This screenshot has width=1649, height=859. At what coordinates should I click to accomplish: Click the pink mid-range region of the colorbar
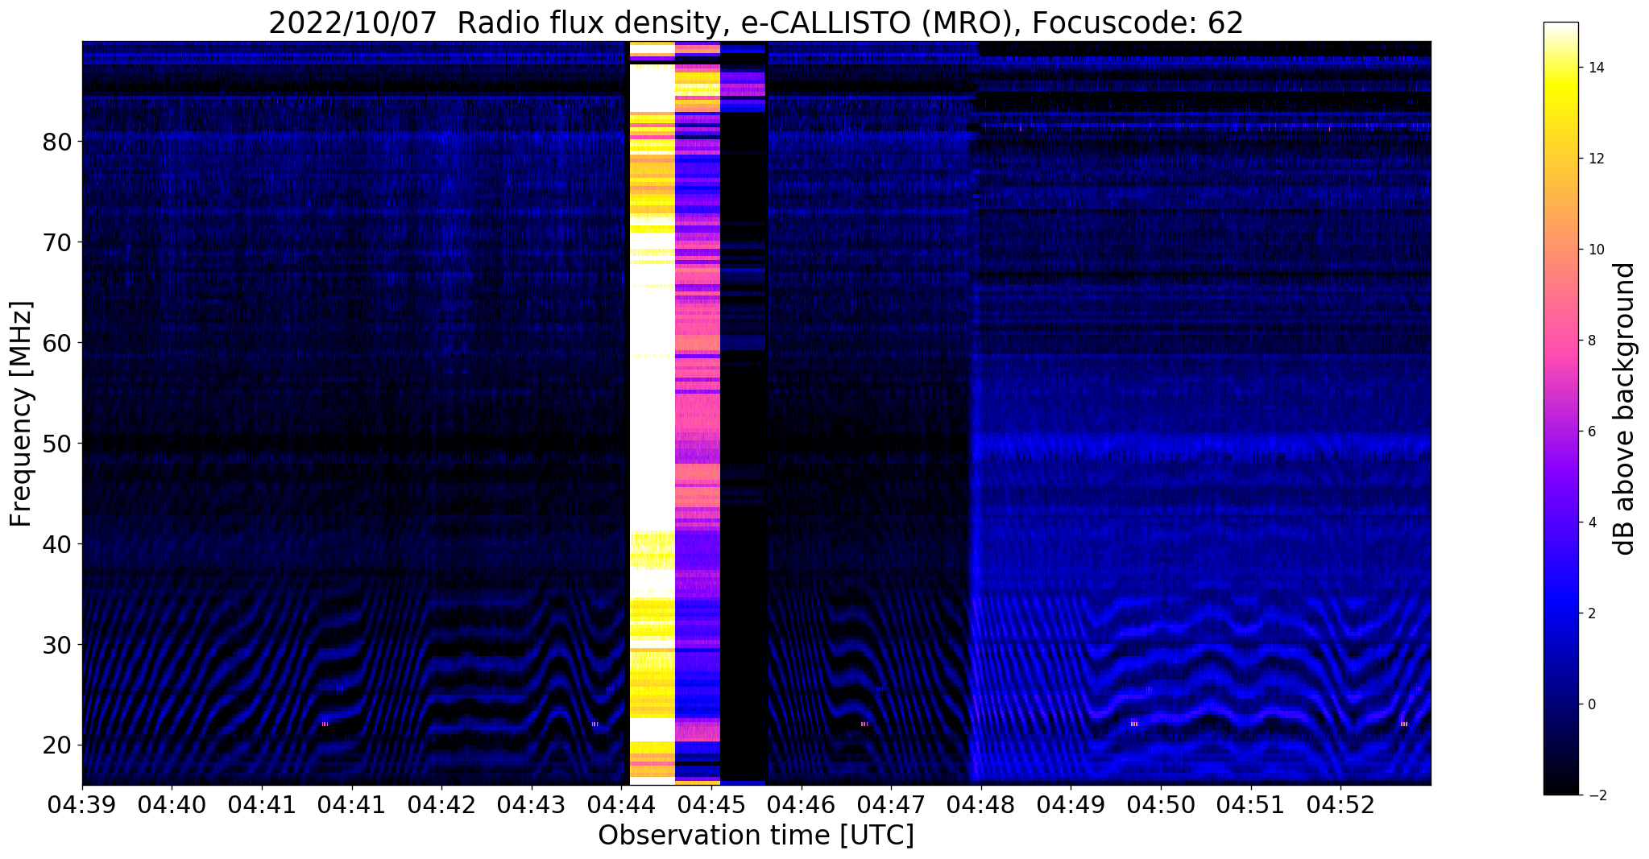click(x=1560, y=346)
